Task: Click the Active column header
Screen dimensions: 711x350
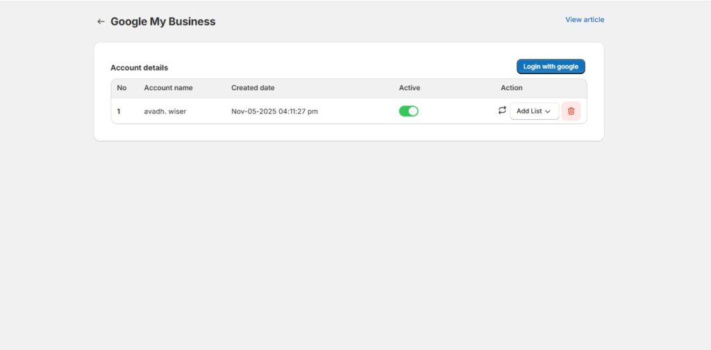Action: point(409,88)
